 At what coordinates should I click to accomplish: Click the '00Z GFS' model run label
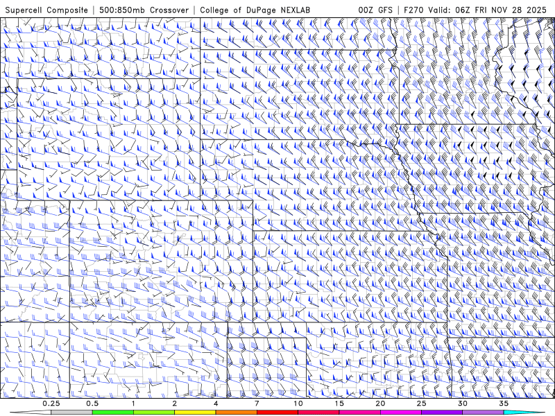[x=375, y=10]
